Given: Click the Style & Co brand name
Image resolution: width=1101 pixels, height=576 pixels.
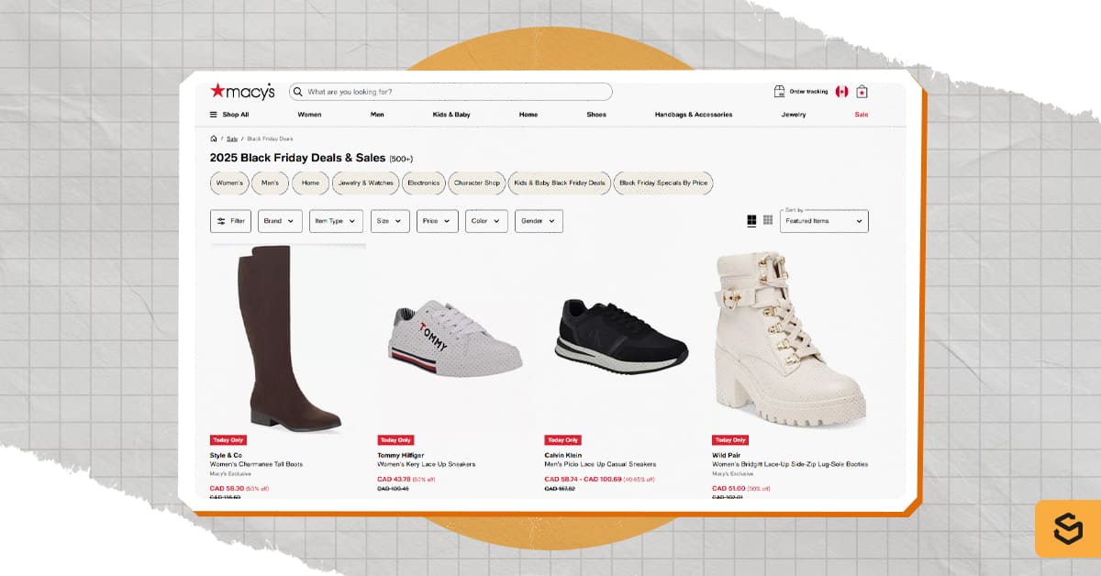Looking at the screenshot, I should 226,455.
